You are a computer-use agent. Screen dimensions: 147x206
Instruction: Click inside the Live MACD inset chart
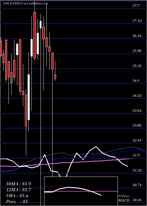click(x=81, y=191)
